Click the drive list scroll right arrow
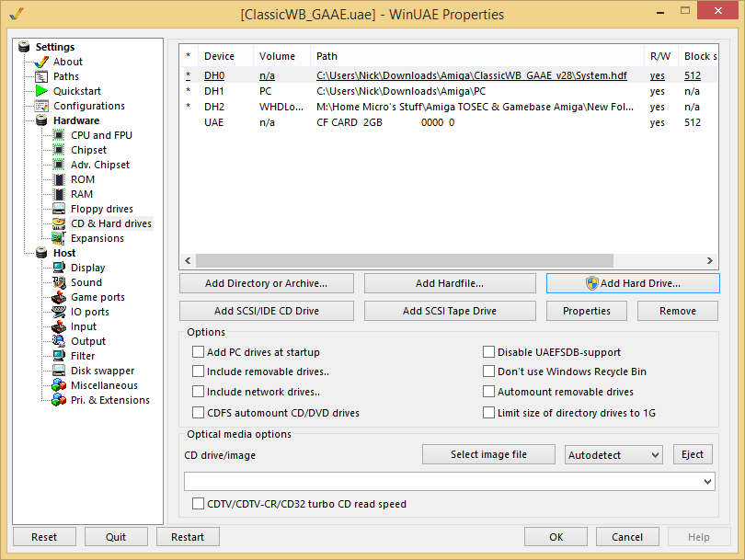This screenshot has width=745, height=560. tap(709, 261)
